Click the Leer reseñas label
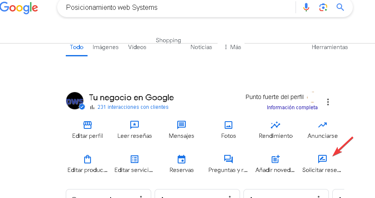 (x=135, y=136)
